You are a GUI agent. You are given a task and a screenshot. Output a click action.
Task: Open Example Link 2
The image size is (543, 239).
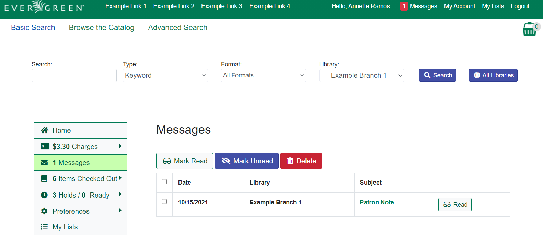pyautogui.click(x=174, y=6)
